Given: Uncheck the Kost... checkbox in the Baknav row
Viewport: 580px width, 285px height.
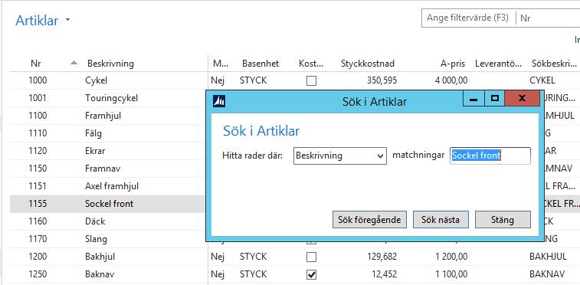Looking at the screenshot, I should 312,274.
